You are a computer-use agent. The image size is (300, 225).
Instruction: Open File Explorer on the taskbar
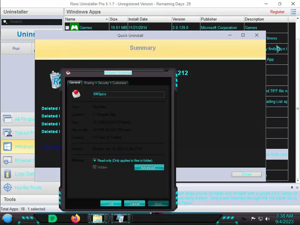[x=98, y=219]
